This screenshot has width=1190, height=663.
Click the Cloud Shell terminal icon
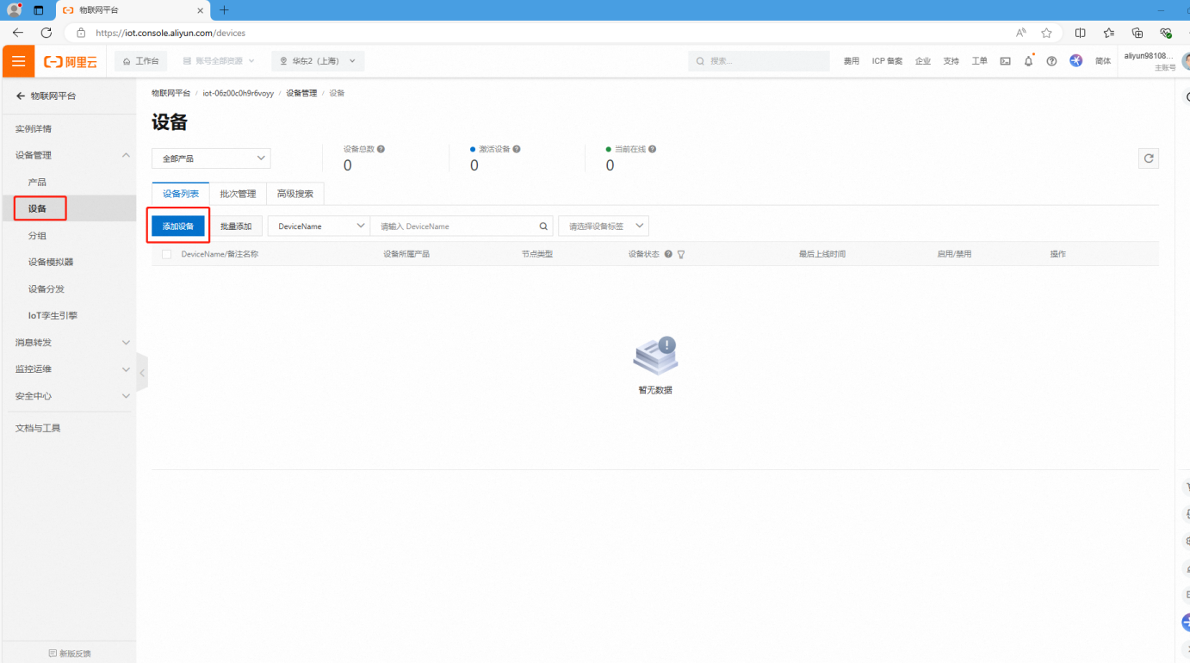pos(1005,61)
